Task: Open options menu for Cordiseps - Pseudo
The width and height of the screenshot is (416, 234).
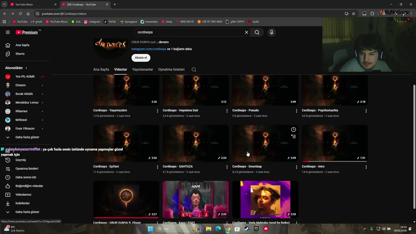Action: tap(296, 111)
